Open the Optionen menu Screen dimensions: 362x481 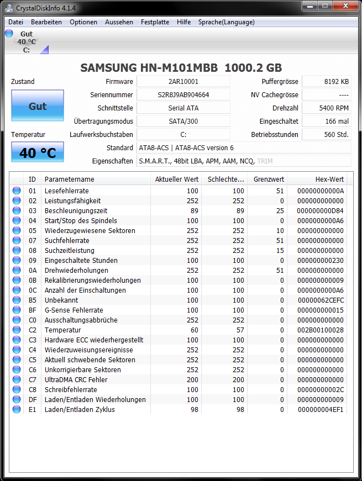click(83, 22)
